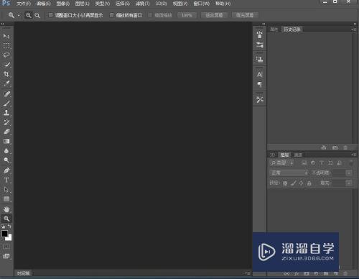Click the 适合屏幕 button
Screen dimensions: 359x279
click(x=214, y=15)
